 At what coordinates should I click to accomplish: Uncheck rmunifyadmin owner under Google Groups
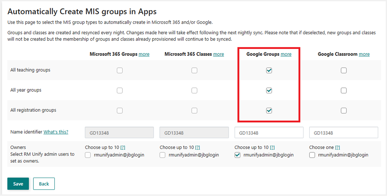(237, 154)
